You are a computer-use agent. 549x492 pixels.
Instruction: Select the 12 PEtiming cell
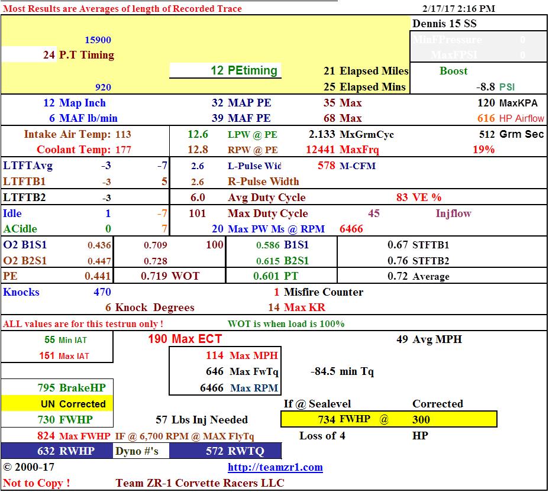[x=225, y=70]
